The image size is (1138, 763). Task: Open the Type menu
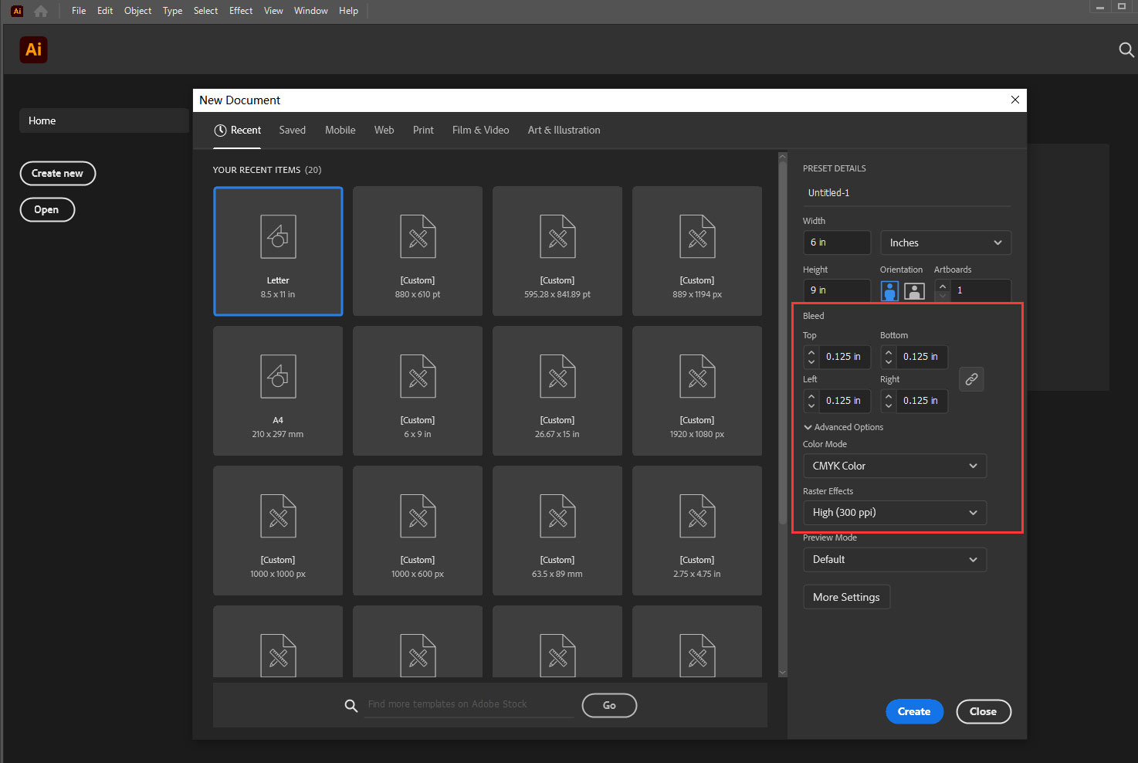(173, 11)
